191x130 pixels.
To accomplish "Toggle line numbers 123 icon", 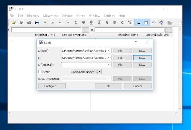I will 154,22.
